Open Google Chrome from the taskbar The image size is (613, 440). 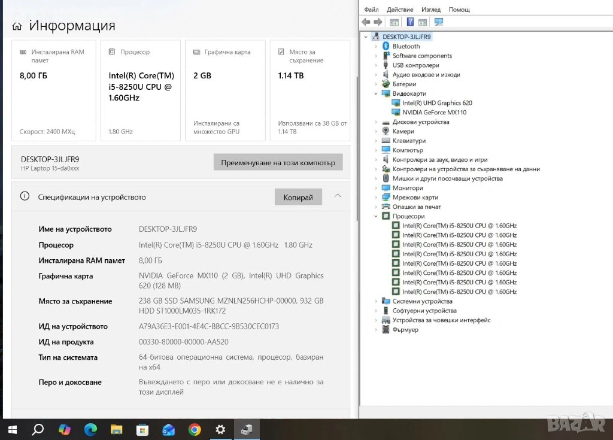[195, 429]
